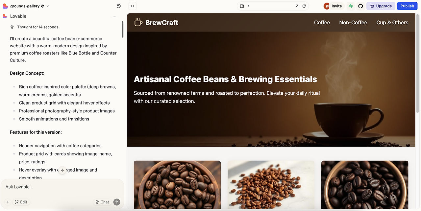Click the middle product image of scattered beans
This screenshot has width=421, height=211.
coord(271,185)
